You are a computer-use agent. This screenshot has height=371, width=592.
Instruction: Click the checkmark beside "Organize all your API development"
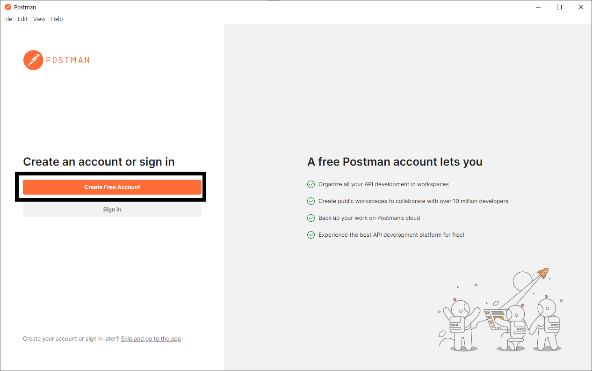(x=311, y=184)
